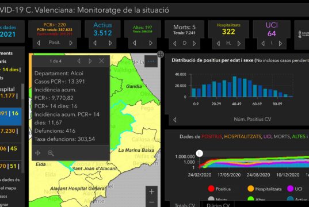The image size is (309, 207).
Task: Advance the Morts D panel right arrow
Action: 194,43
